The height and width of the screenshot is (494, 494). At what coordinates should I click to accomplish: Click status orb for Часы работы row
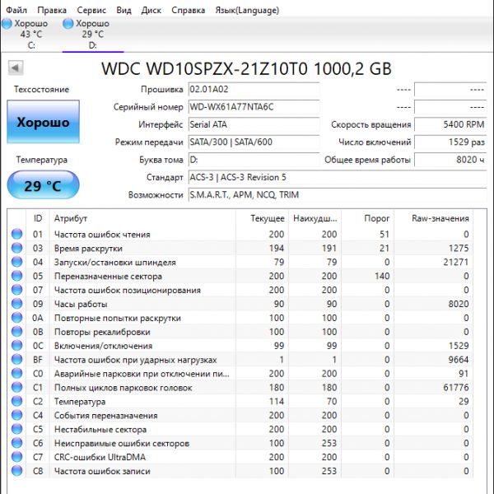[16, 305]
